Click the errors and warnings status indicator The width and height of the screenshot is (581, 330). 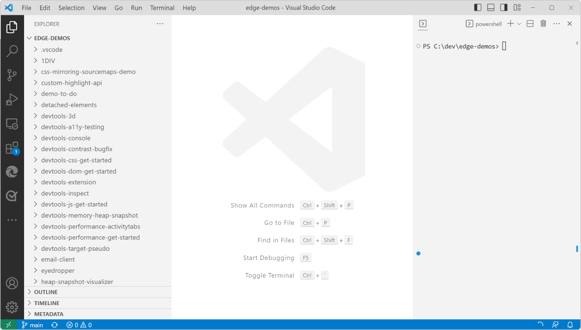tap(78, 325)
